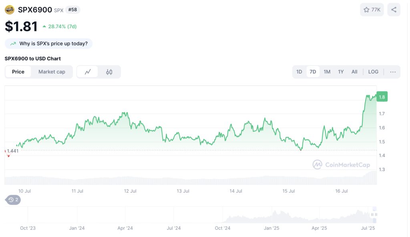Screen dimensions: 410x237
Task: Change chart range to 1M
Action: click(x=327, y=72)
